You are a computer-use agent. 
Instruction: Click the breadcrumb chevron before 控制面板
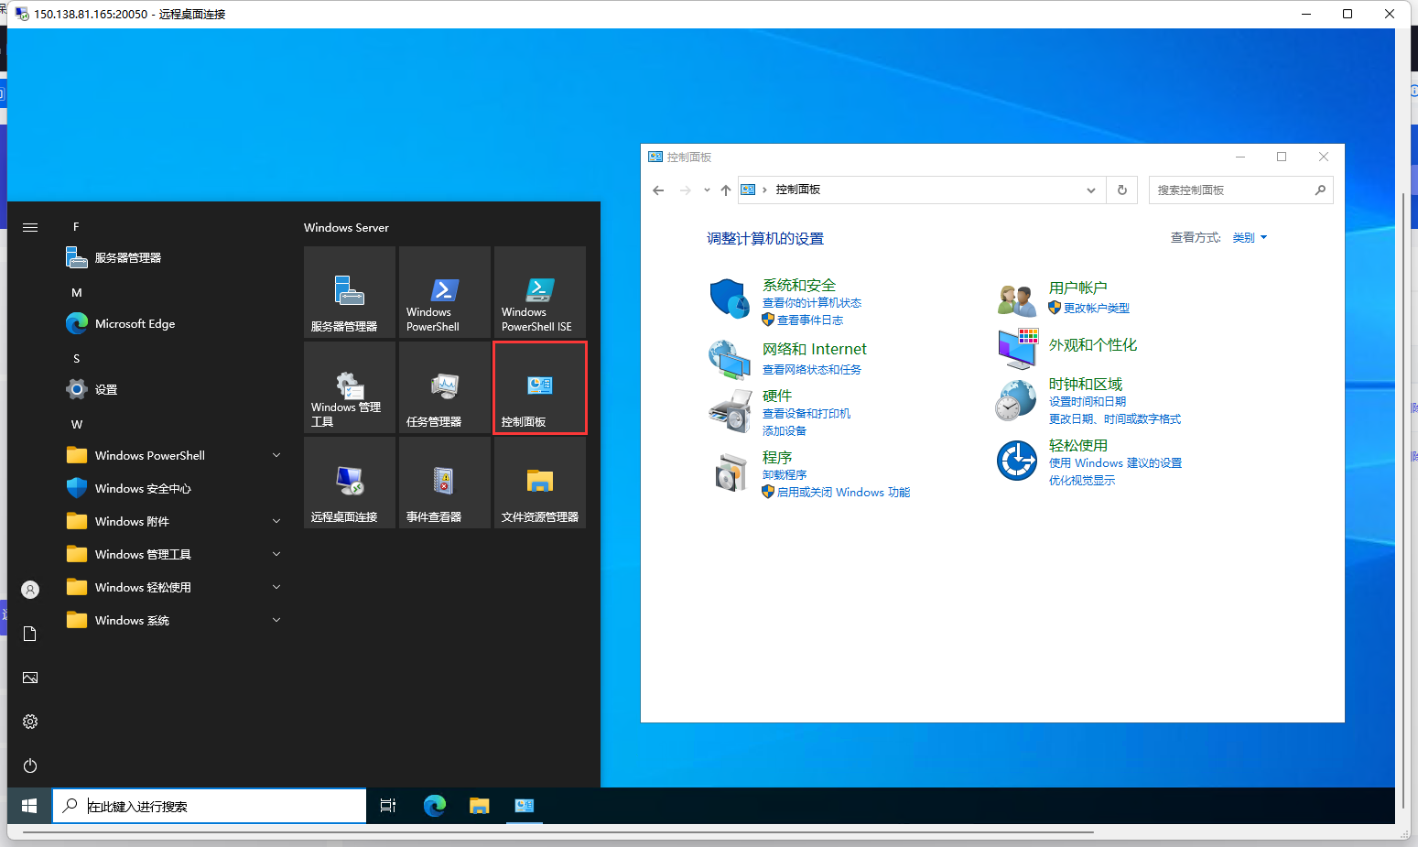tap(764, 190)
